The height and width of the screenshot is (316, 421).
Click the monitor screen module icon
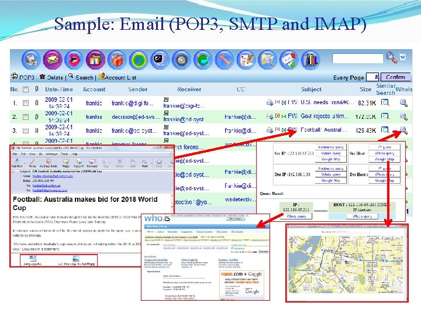tap(160, 59)
